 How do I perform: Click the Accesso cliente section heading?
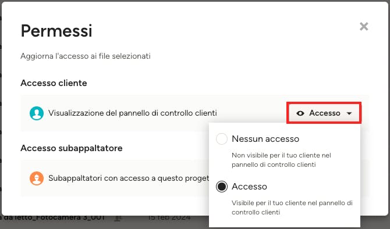[54, 83]
